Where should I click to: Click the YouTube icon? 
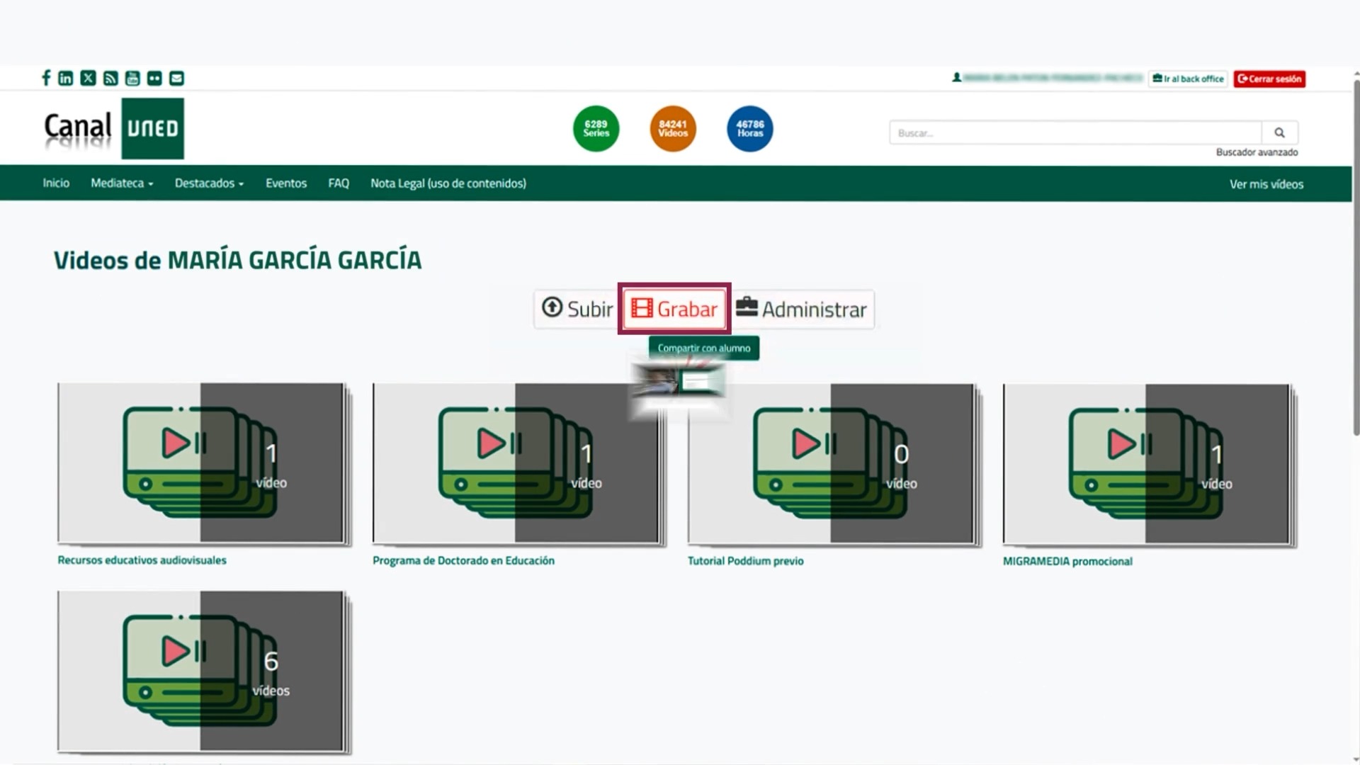pyautogui.click(x=132, y=78)
